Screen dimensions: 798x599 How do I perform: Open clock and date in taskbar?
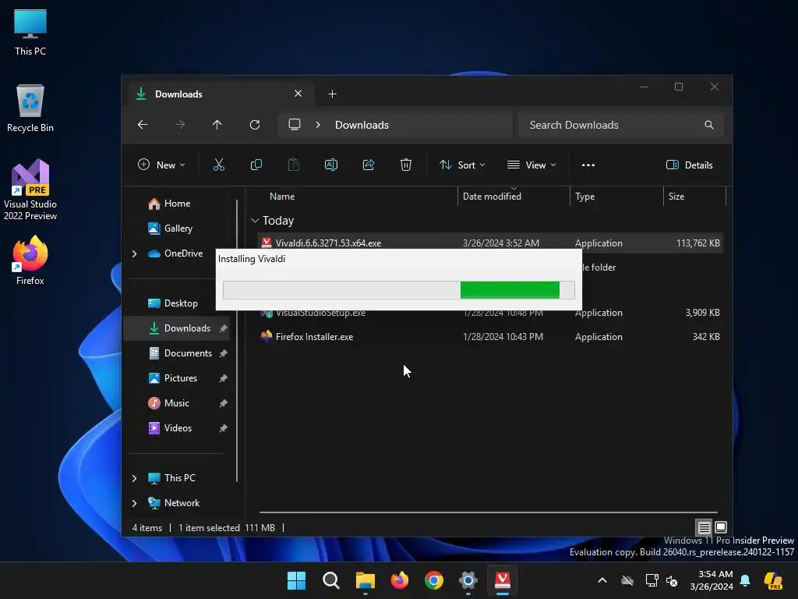711,580
